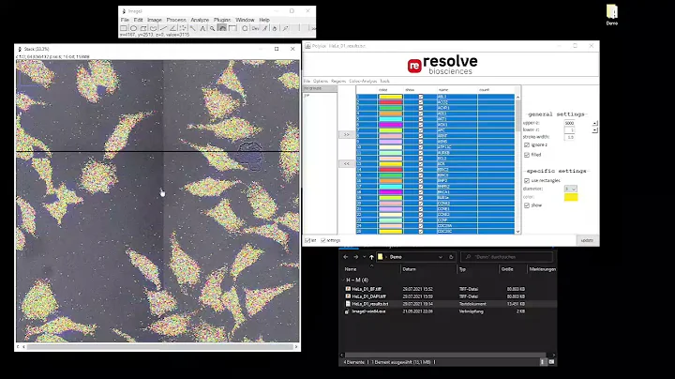Viewport: 675px width, 379px height.
Task: Select the Polygon selection tool in ImageJ
Action: click(143, 28)
